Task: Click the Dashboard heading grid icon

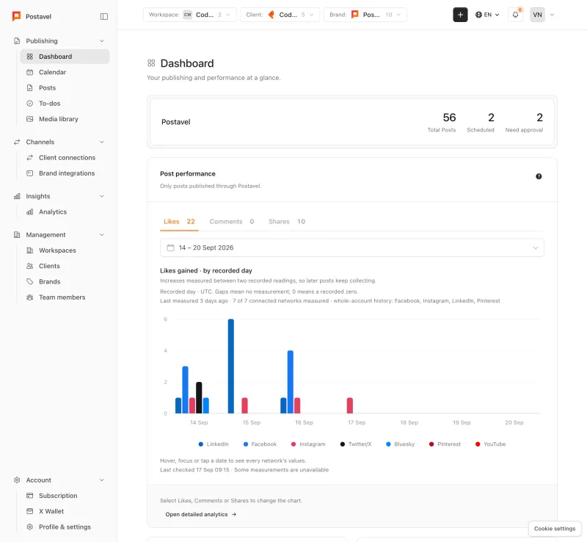Action: coord(151,63)
